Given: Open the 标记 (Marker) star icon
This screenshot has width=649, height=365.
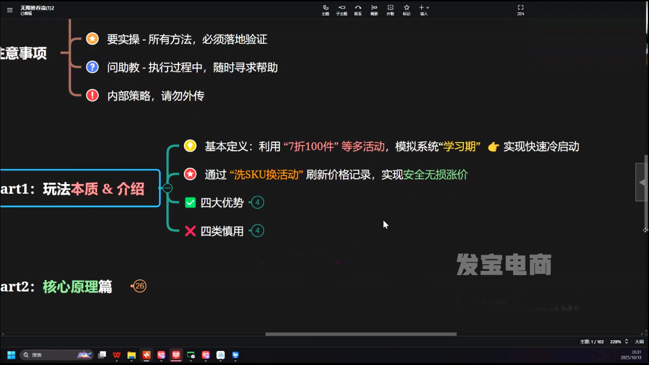Looking at the screenshot, I should click(x=406, y=10).
